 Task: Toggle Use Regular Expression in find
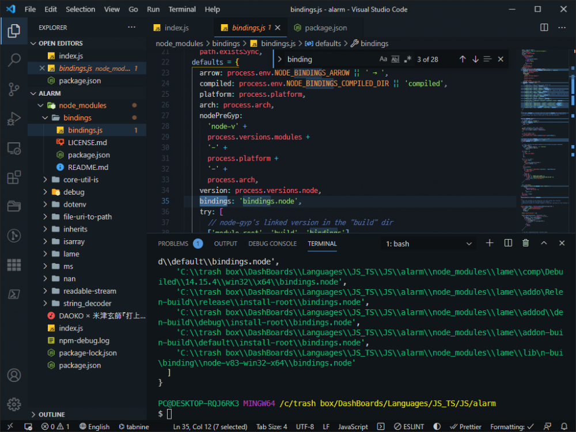(x=407, y=59)
